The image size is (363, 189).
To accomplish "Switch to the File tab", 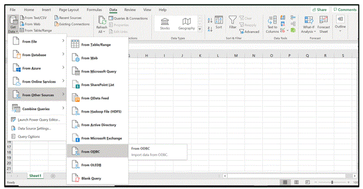I will (x=12, y=10).
